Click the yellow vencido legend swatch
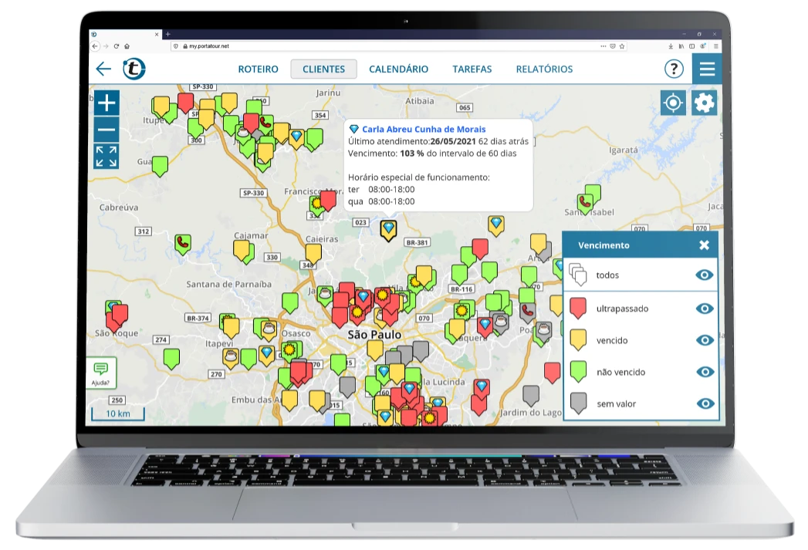The width and height of the screenshot is (808, 550). pos(578,339)
